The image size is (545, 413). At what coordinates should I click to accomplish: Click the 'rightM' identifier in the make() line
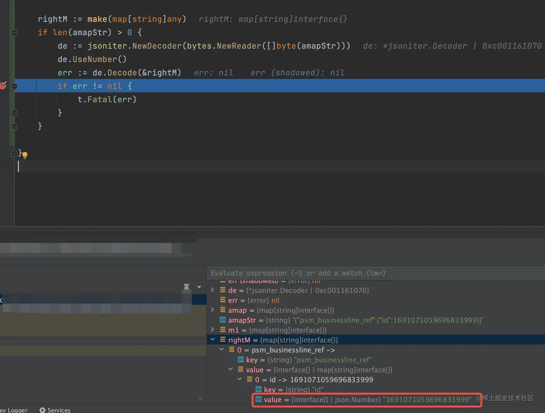pos(53,19)
